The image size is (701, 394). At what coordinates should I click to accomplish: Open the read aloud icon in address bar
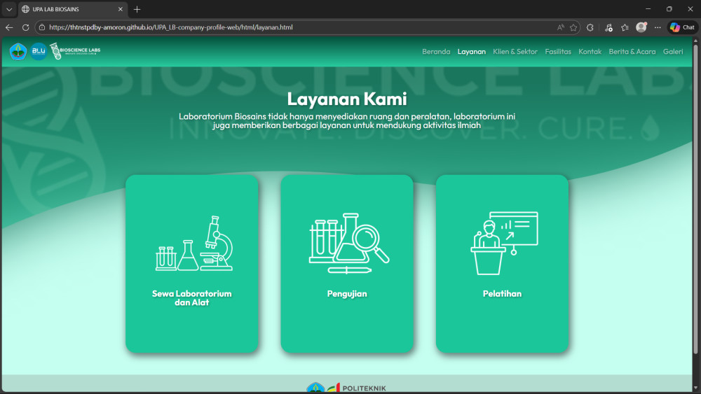560,27
